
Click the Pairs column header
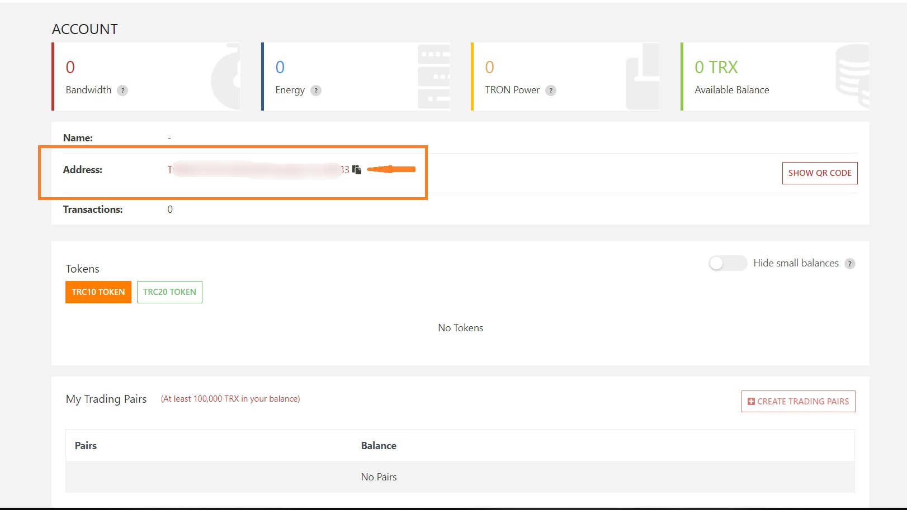86,446
